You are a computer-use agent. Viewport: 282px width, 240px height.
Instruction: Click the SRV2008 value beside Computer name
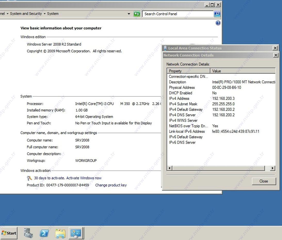[82, 140]
